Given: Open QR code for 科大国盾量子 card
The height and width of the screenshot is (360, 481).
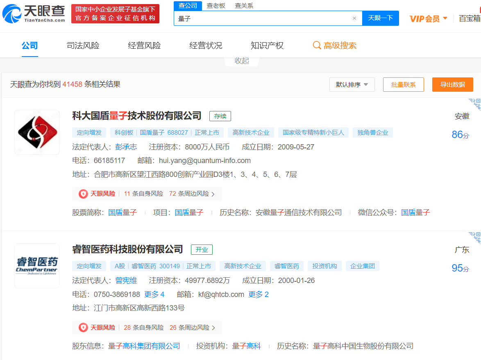Looking at the screenshot, I should point(474,104).
